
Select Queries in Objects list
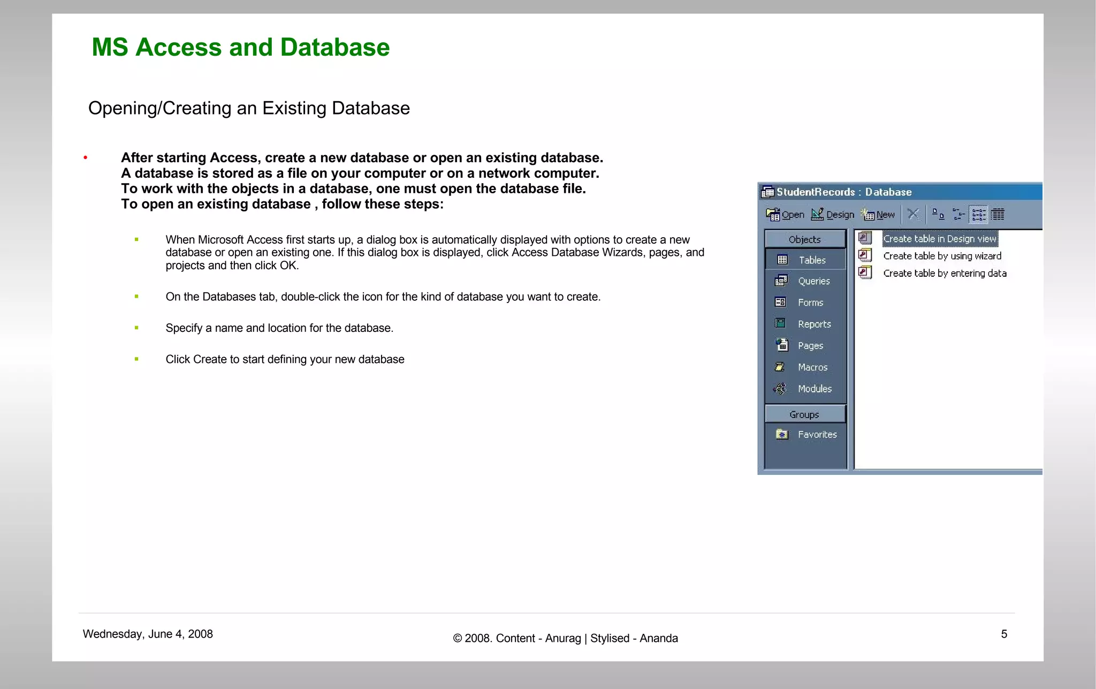[x=805, y=281]
